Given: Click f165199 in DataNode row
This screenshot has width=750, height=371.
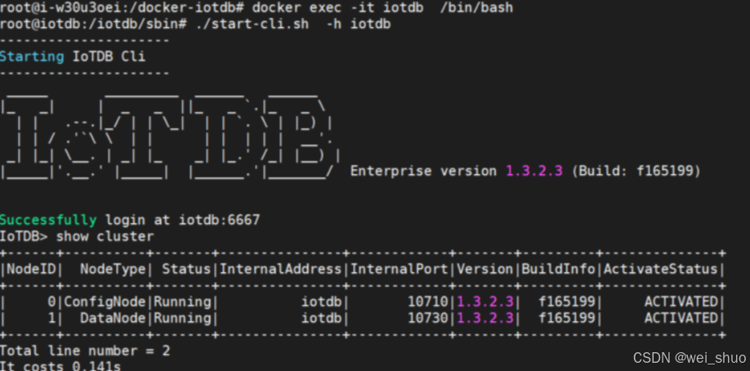Looking at the screenshot, I should 567,318.
